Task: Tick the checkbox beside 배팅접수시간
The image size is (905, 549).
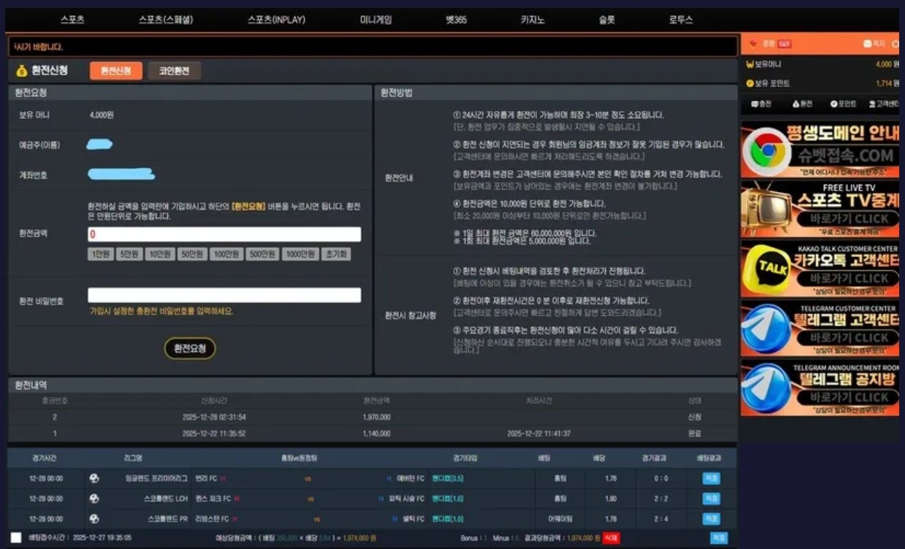Action: click(16, 537)
